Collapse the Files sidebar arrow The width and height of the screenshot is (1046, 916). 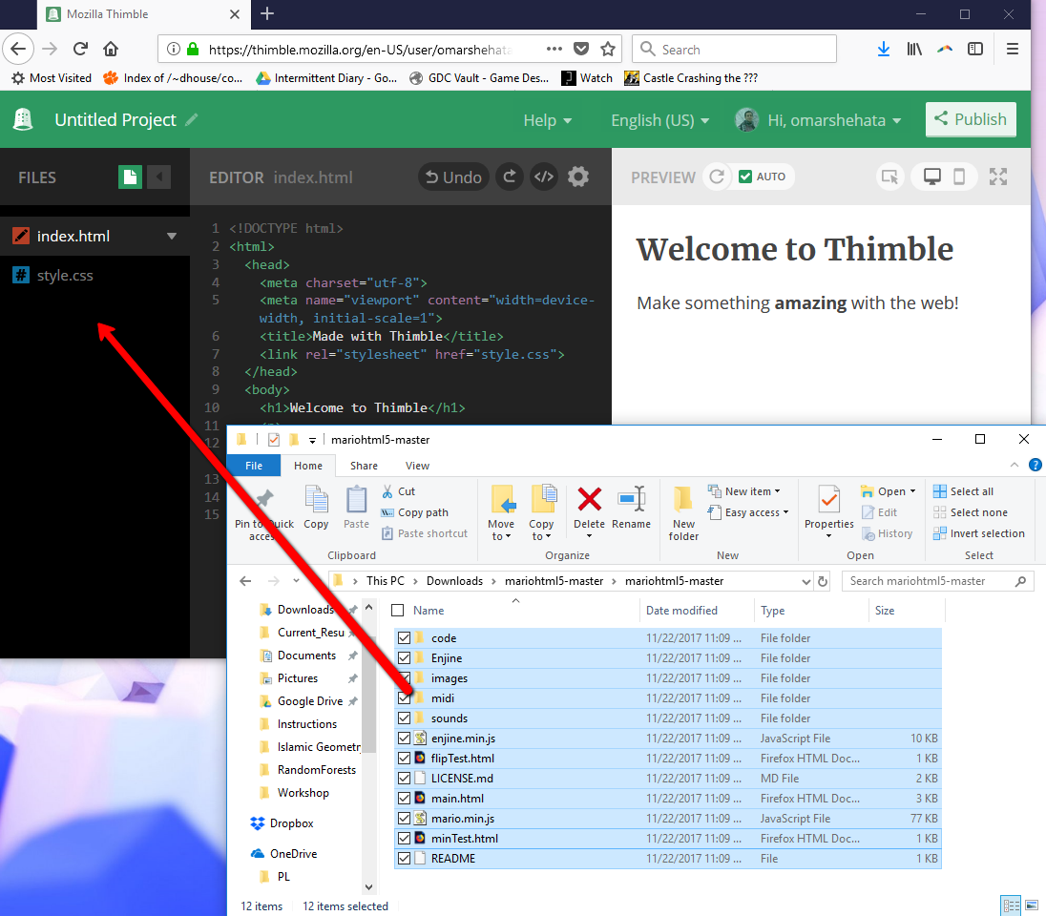point(158,177)
